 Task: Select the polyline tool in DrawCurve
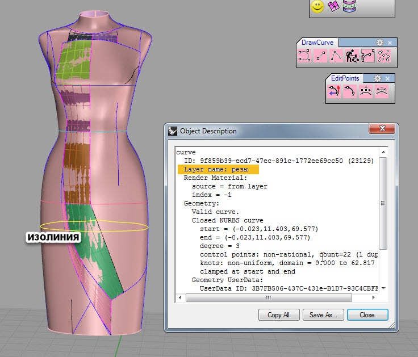336,56
